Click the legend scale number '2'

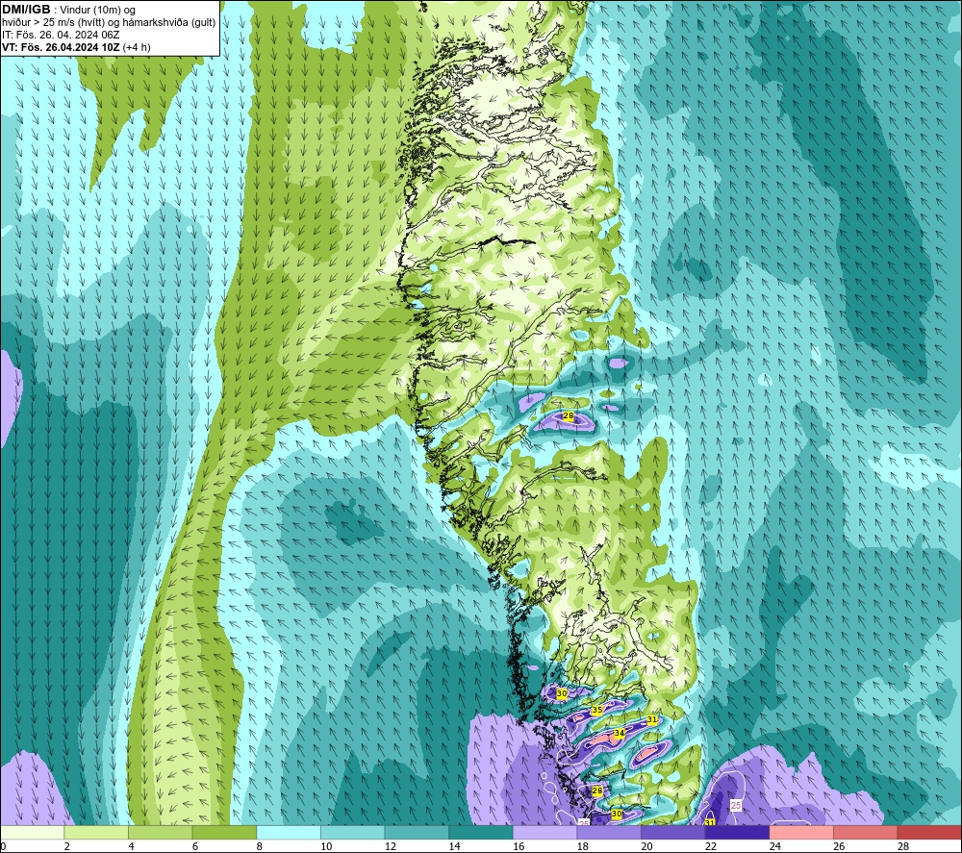67,847
